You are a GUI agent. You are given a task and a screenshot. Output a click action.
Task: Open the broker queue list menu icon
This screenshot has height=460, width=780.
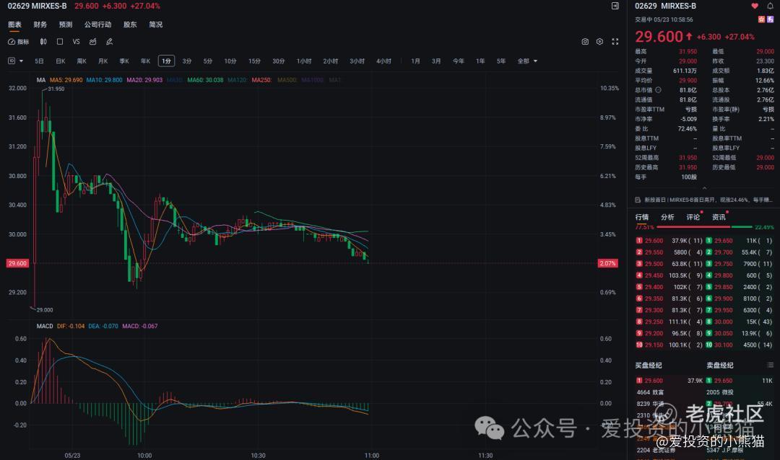coord(771,365)
